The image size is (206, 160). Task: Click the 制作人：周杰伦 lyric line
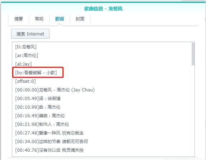pos(42,124)
